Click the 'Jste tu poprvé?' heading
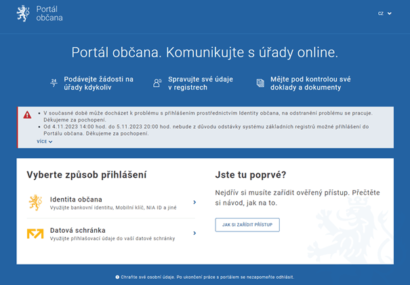410x285 pixels. coord(251,175)
